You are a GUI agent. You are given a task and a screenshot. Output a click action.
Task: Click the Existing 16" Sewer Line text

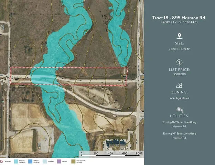[x=179, y=135]
